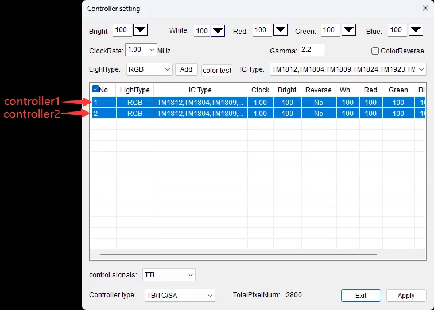Screen dimensions: 434x310
Task: Click the Add button
Action: (x=186, y=69)
